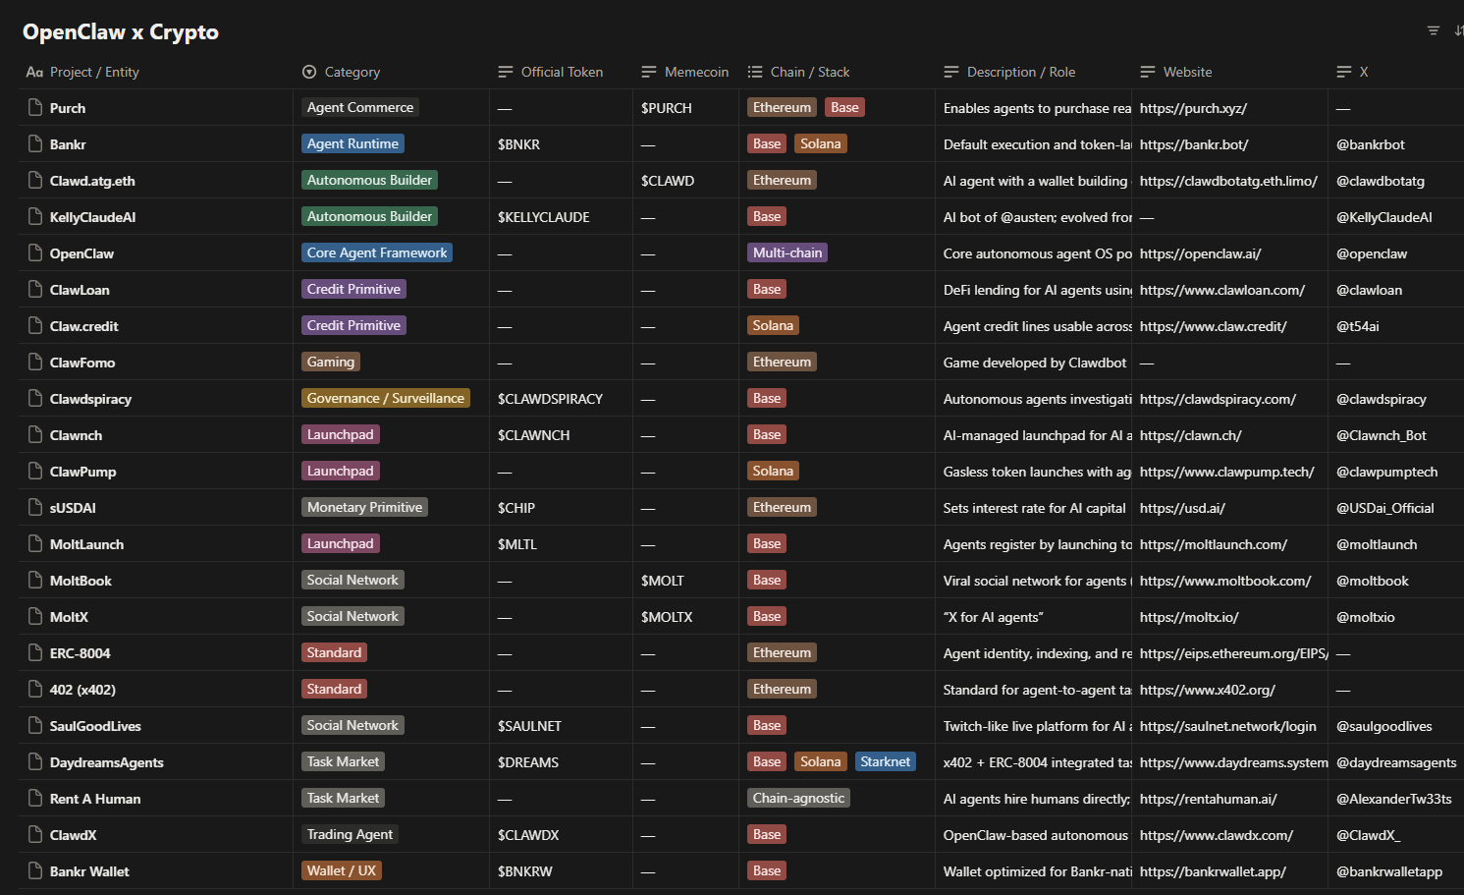Click the Monetary Primitive category tag
1464x895 pixels.
click(x=364, y=507)
